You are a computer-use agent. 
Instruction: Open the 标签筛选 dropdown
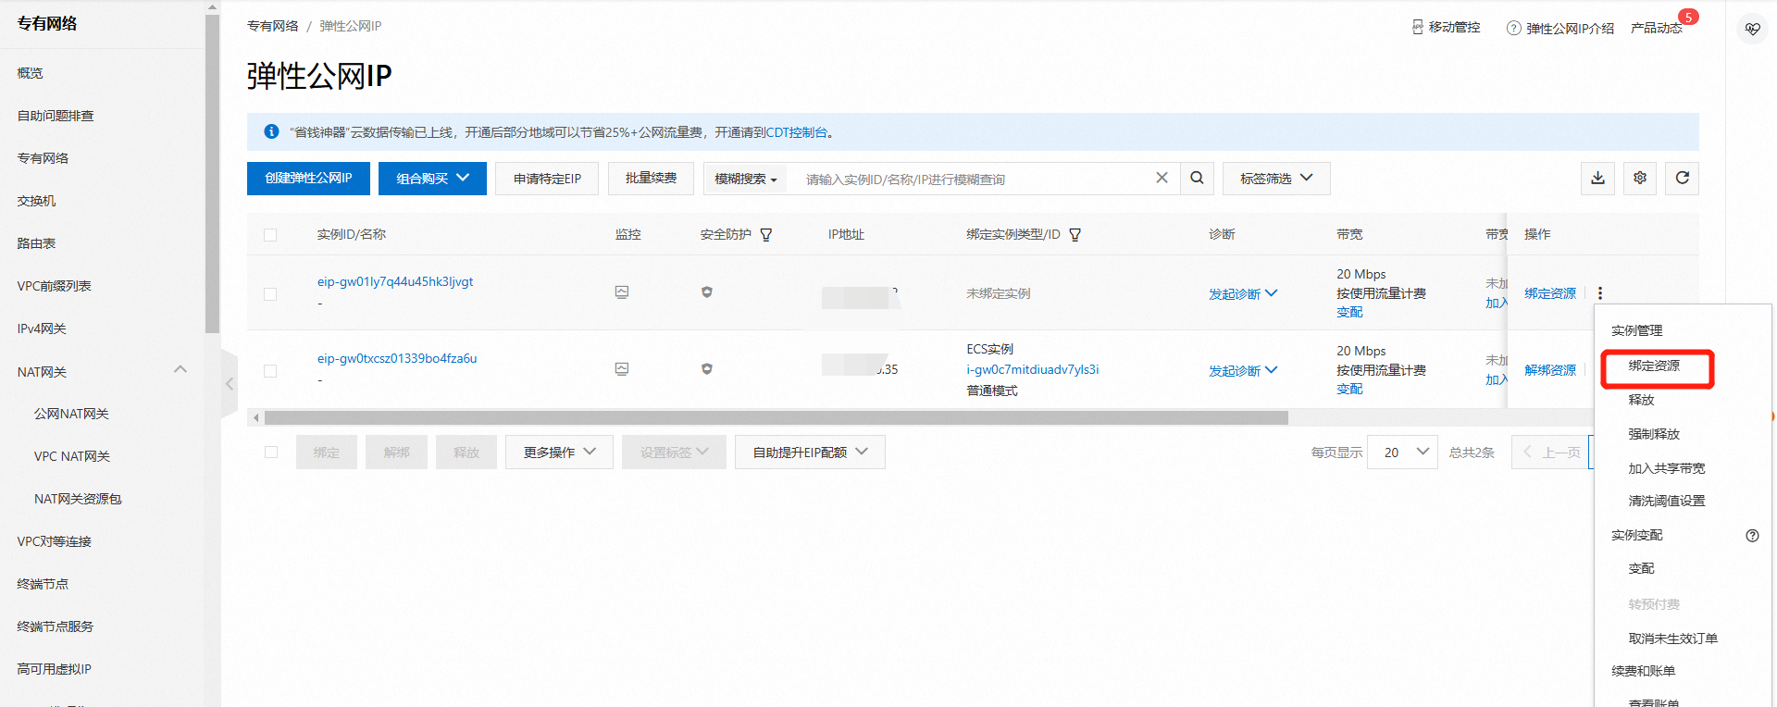click(1276, 179)
